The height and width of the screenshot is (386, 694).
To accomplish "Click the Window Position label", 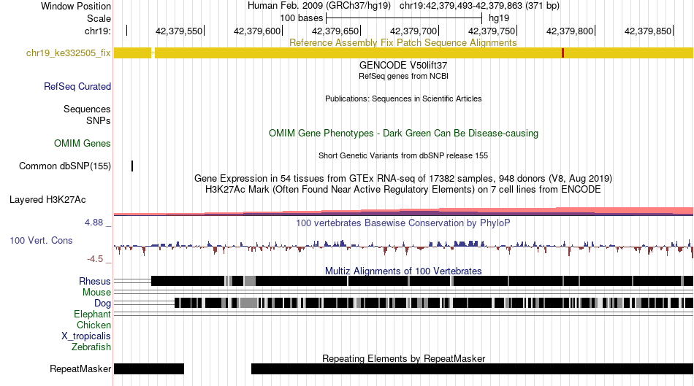I will [76, 6].
